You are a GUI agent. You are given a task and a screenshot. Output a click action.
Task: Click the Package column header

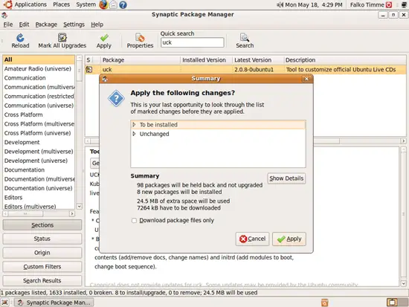[x=141, y=60]
